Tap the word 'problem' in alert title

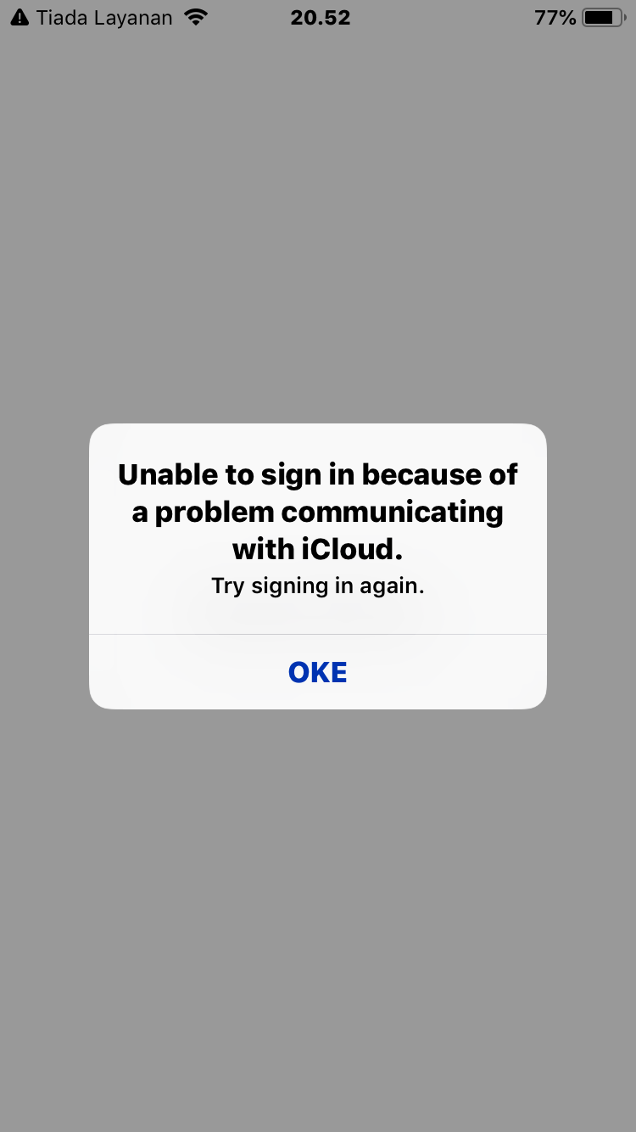215,513
